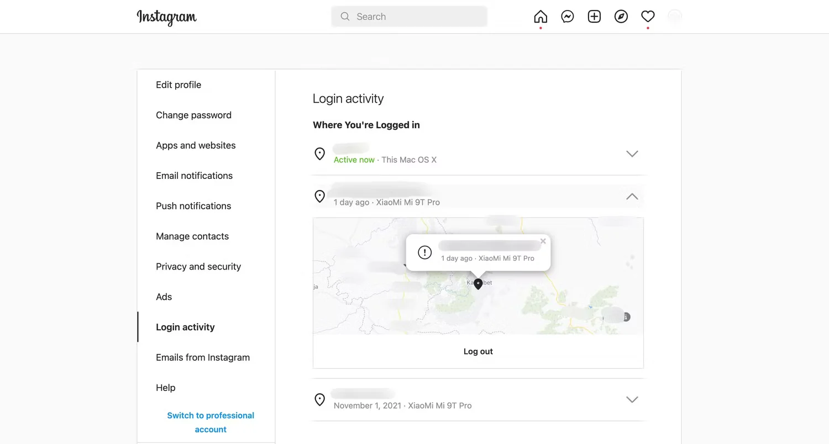Open Change password settings
This screenshot has width=829, height=444.
193,115
